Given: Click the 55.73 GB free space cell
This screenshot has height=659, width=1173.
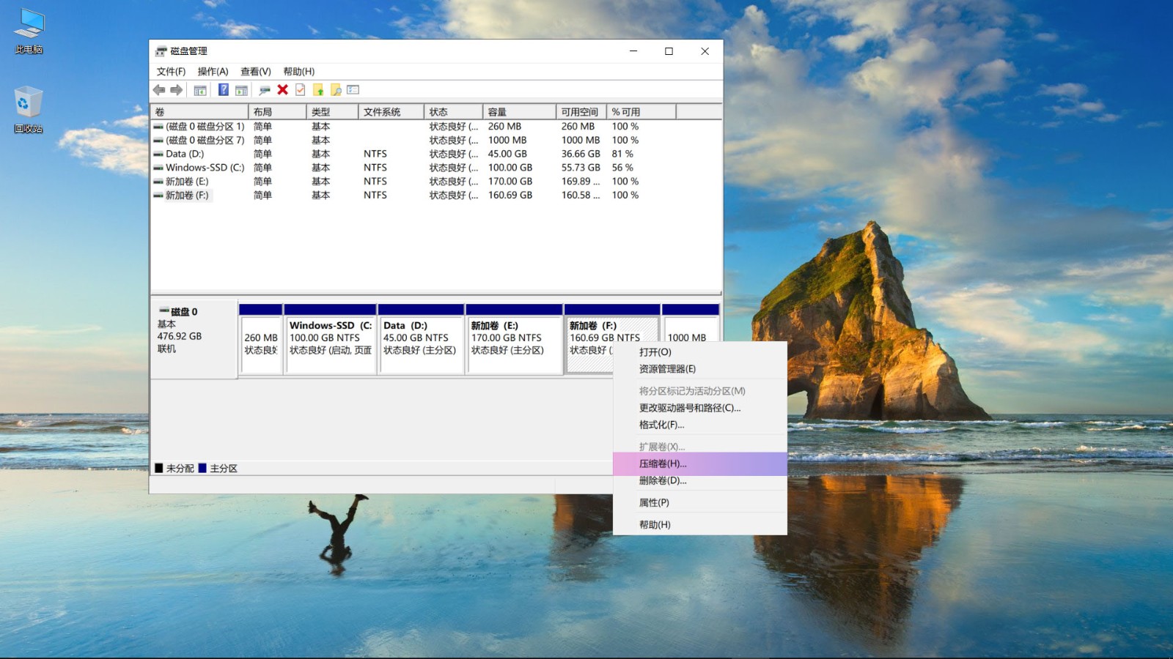Looking at the screenshot, I should (581, 168).
